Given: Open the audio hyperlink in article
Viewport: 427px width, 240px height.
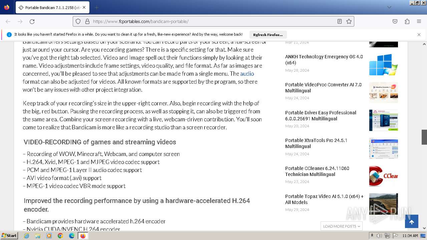Looking at the screenshot, I should pos(247,74).
